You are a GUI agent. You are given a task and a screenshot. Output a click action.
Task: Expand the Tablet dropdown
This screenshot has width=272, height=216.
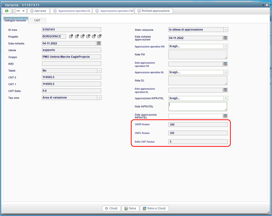point(99,71)
